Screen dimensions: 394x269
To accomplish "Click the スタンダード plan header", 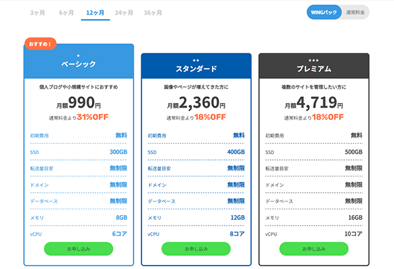I will [196, 66].
